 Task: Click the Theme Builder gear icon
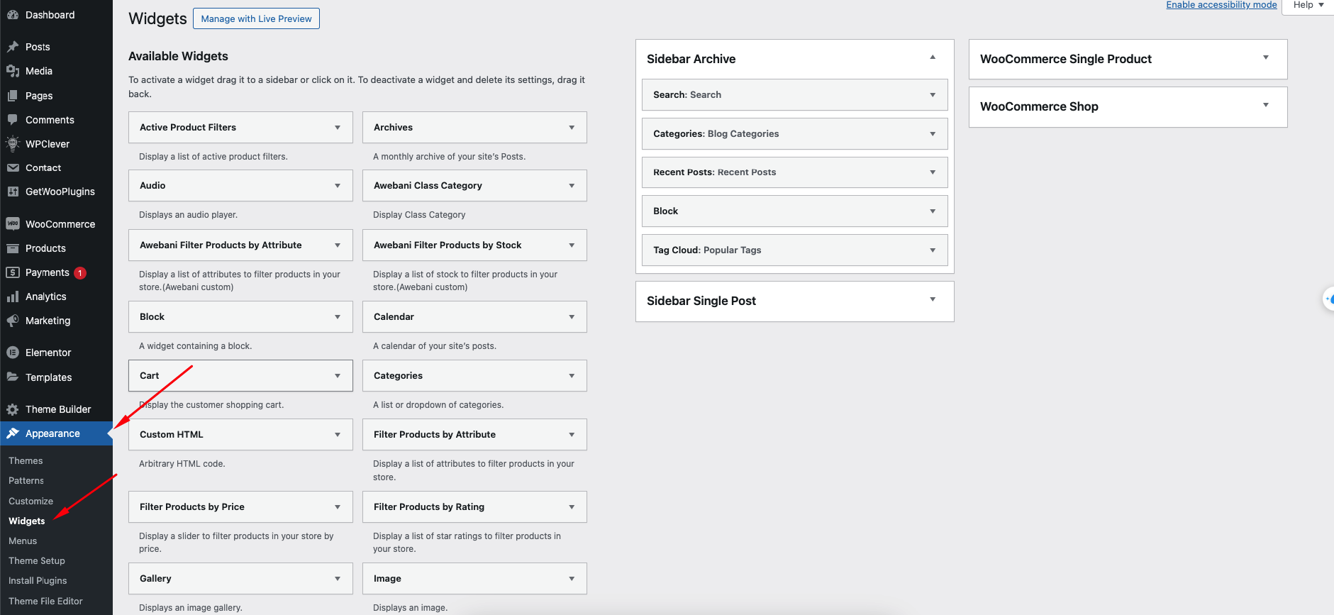point(13,409)
